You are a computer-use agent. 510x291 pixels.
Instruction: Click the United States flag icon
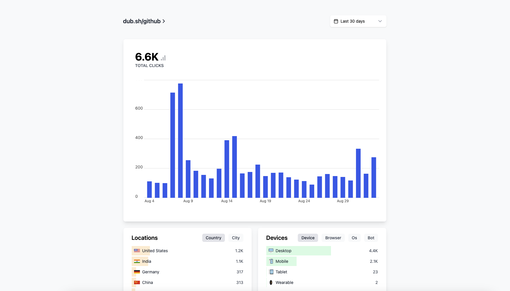coord(137,251)
